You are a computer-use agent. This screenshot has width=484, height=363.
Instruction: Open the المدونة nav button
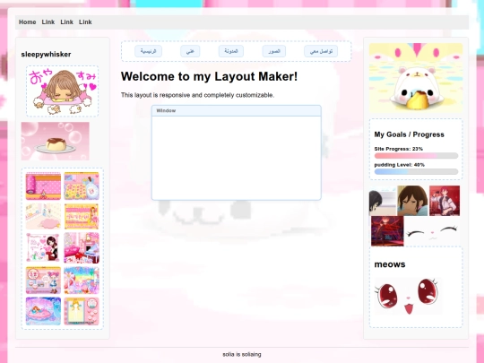(x=231, y=51)
